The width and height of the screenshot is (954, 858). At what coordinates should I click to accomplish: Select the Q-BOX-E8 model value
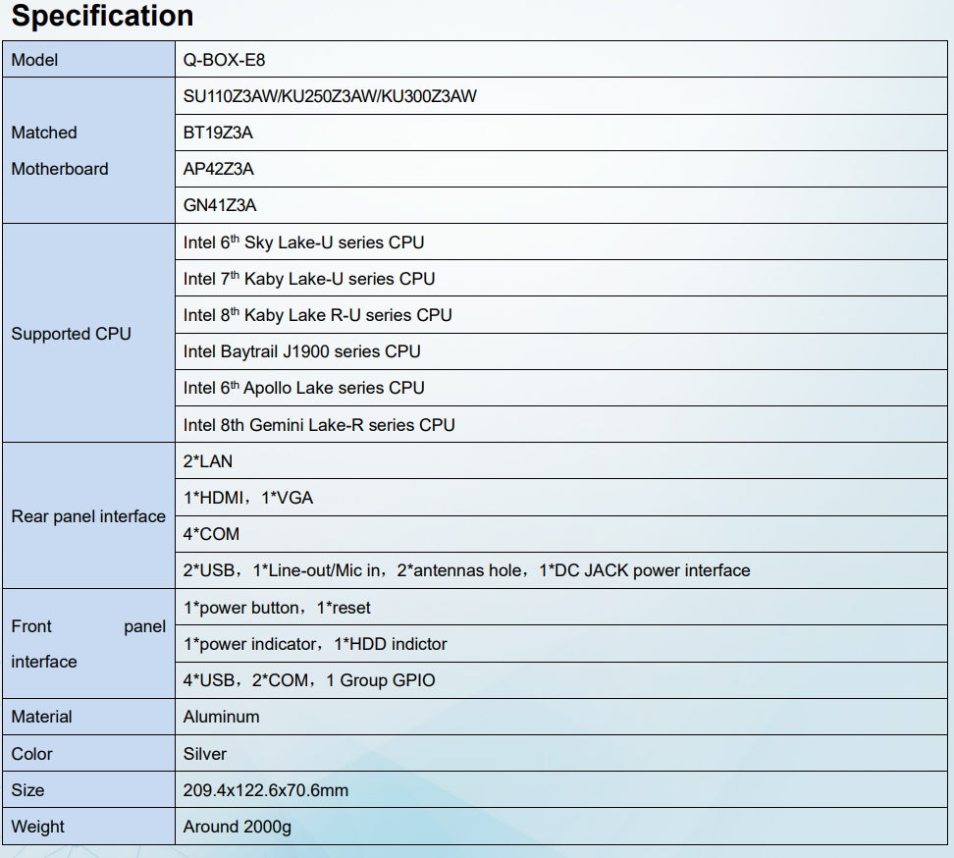tap(224, 60)
